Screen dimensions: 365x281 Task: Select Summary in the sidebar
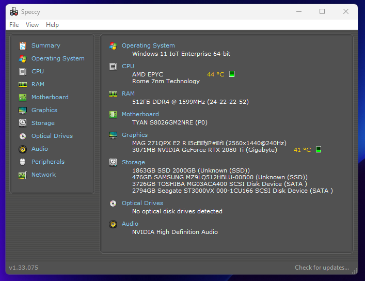[x=46, y=45]
